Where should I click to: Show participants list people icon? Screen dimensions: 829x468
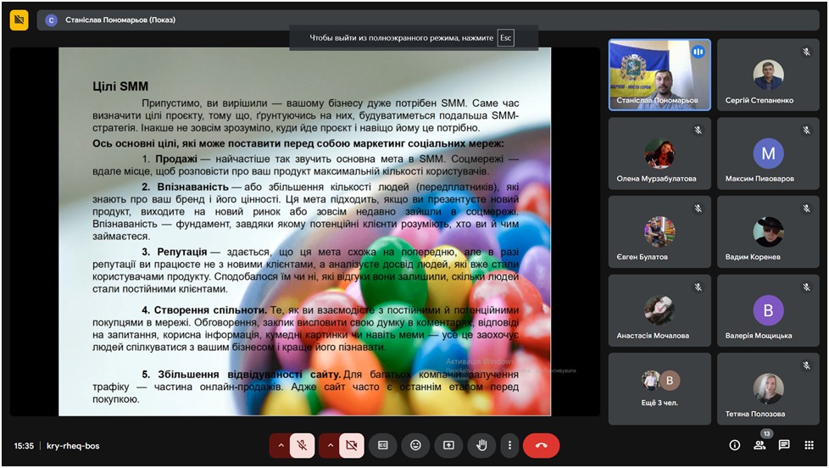pos(759,445)
